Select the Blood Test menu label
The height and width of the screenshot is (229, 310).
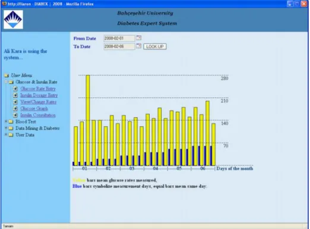pyautogui.click(x=26, y=121)
